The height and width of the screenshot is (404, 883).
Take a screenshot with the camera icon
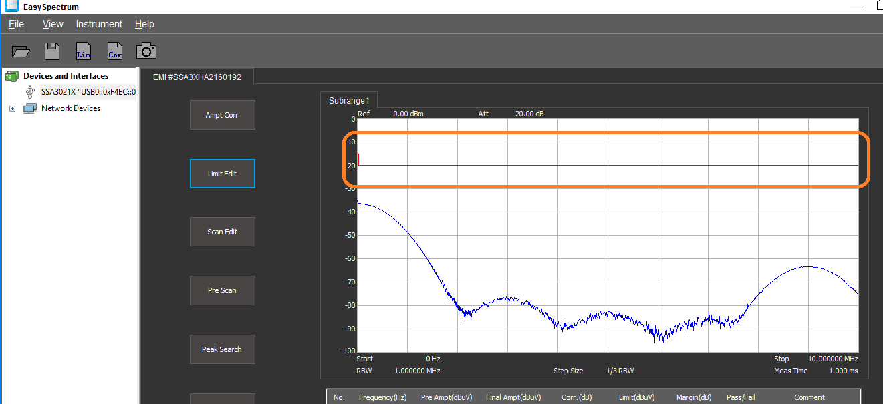click(x=146, y=51)
